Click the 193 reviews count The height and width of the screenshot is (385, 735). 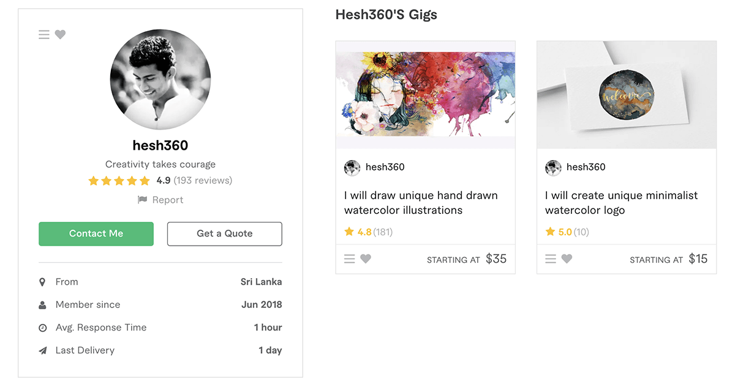pyautogui.click(x=203, y=180)
